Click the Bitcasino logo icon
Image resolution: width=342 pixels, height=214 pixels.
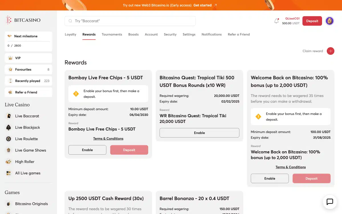[x=9, y=20]
